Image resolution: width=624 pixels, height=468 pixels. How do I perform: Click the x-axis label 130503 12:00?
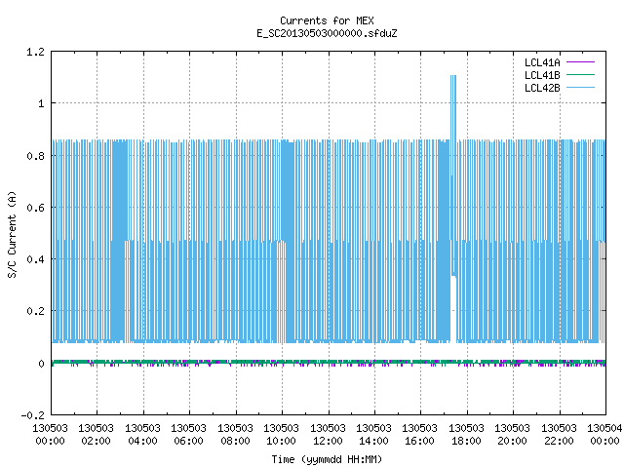click(328, 435)
